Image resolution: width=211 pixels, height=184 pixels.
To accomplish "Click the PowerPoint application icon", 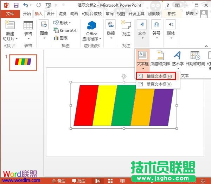I will [6, 5].
